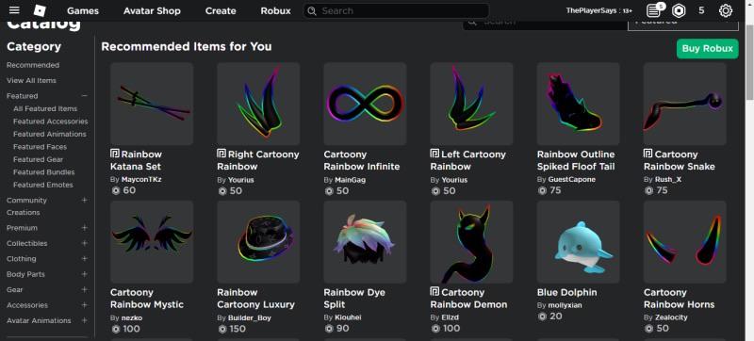Open Rainbow Outline Spiked Floof Tail thumbnail
Screen dimensions: 754x341
coord(579,104)
